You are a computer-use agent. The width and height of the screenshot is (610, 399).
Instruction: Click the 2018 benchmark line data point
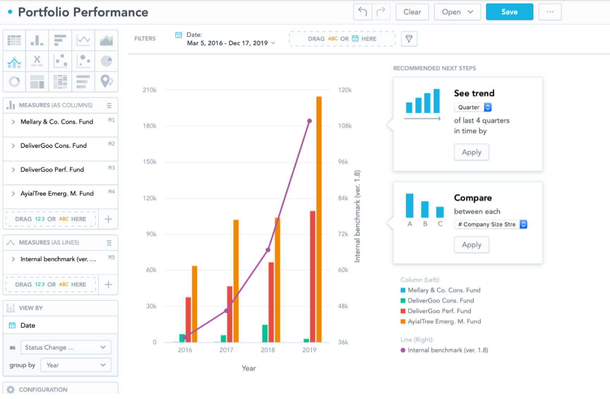point(268,250)
